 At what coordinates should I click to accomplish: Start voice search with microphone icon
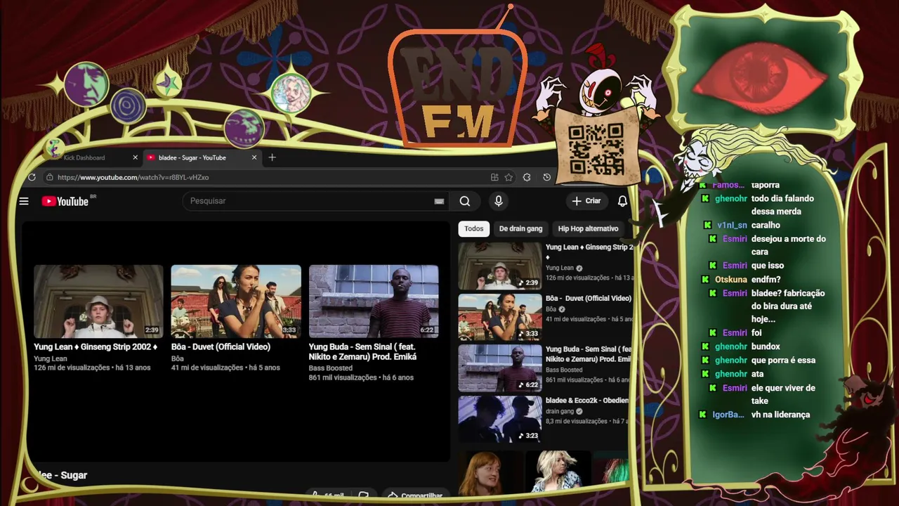click(x=499, y=201)
